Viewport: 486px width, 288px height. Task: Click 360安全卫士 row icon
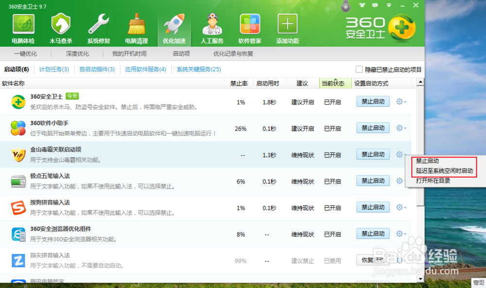[x=18, y=102]
